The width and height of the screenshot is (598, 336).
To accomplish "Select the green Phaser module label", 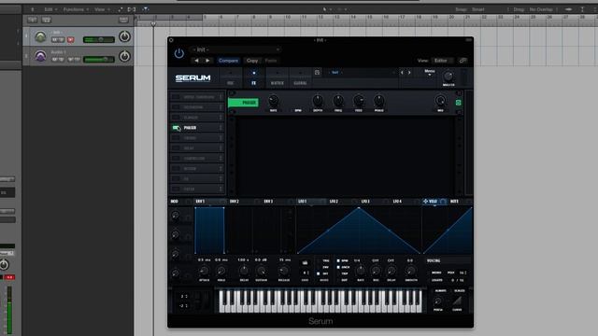I will [243, 103].
